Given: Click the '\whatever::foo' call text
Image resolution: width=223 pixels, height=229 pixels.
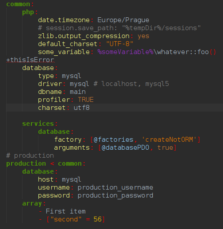Looking at the screenshot, I should (x=181, y=52).
